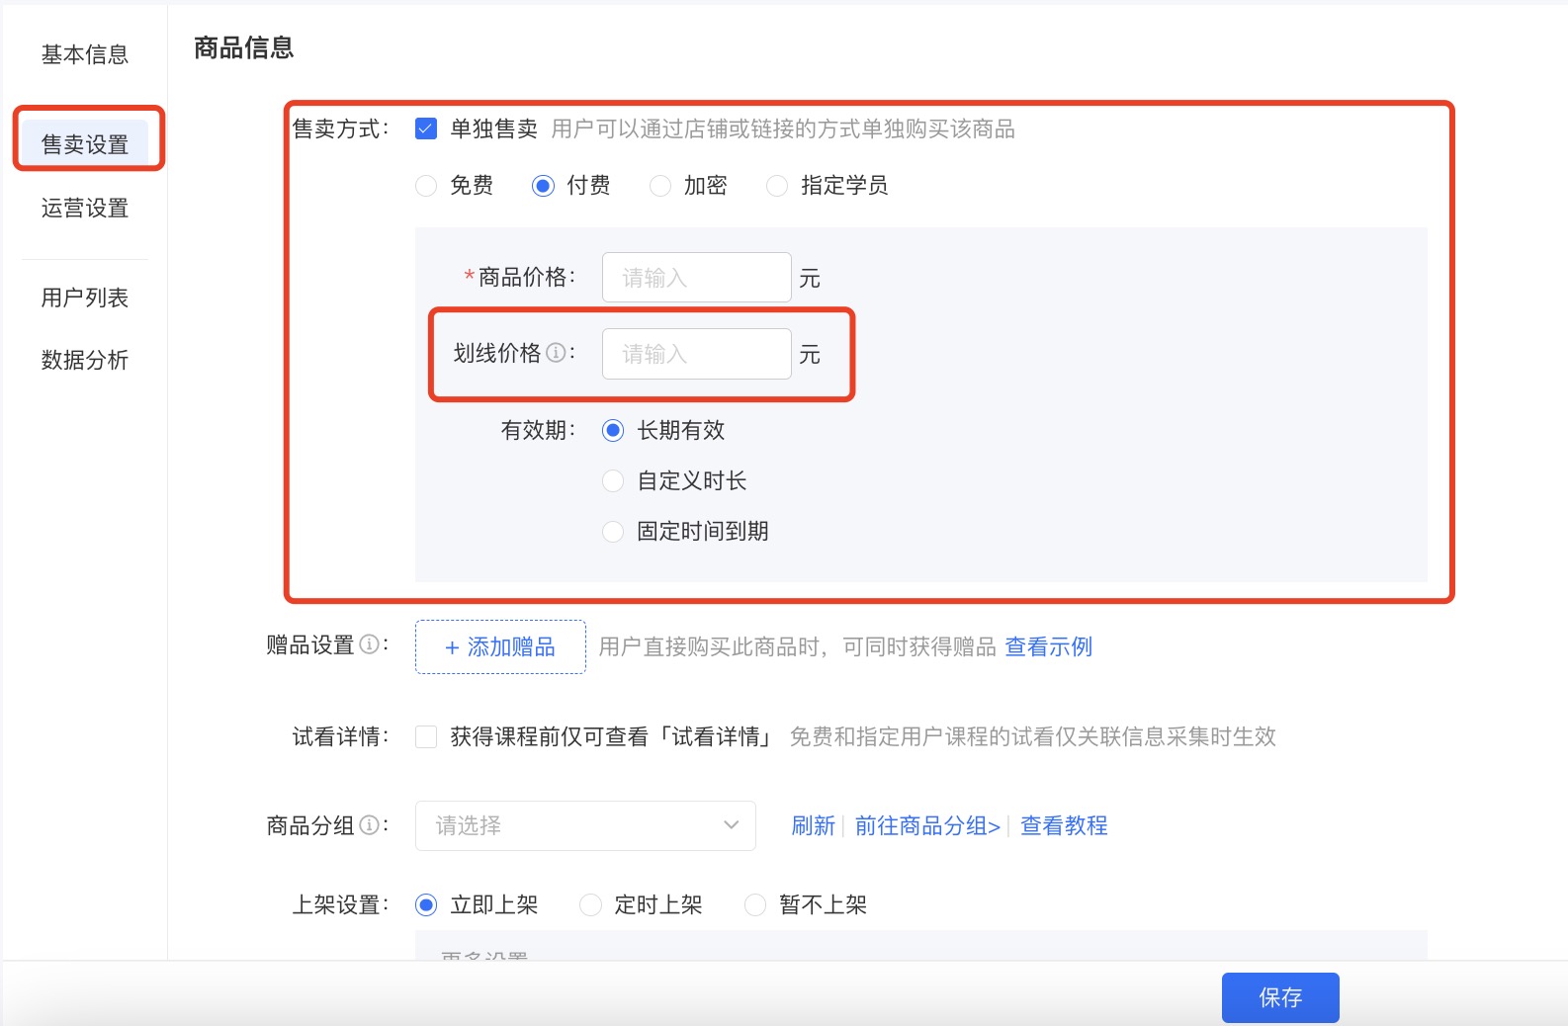1568x1026 pixels.
Task: Select 定时上架 listing option
Action: [x=590, y=905]
